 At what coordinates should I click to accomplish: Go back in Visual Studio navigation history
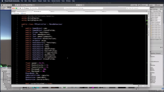pyautogui.click(x=12, y=11)
